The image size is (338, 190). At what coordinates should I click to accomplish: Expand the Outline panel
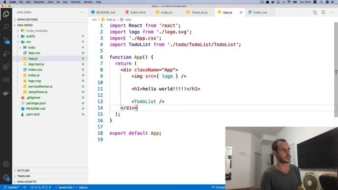point(23,170)
